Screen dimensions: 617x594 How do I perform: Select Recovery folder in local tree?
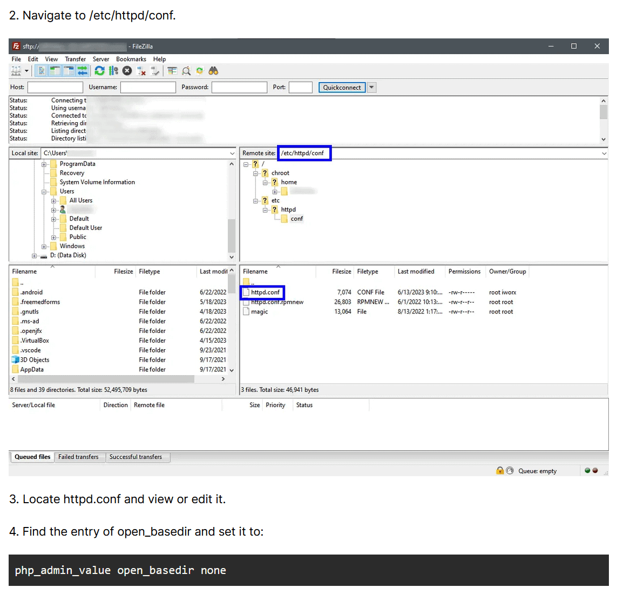click(72, 173)
